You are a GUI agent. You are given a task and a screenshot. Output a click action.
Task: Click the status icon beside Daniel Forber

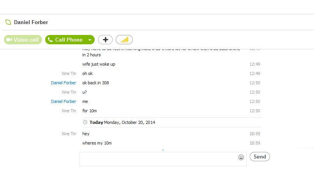click(8, 22)
